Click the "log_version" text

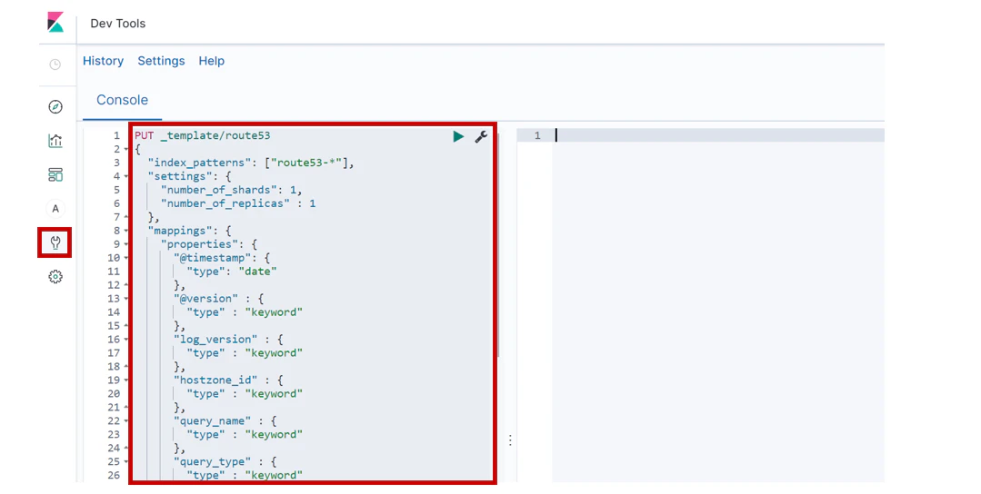215,339
